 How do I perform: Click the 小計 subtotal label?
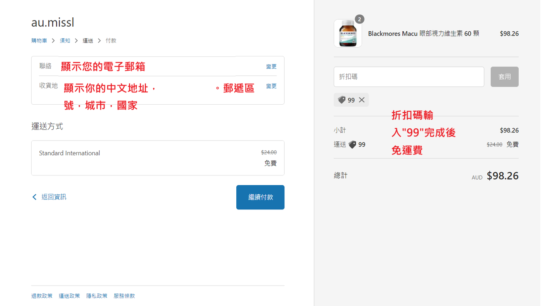click(340, 130)
